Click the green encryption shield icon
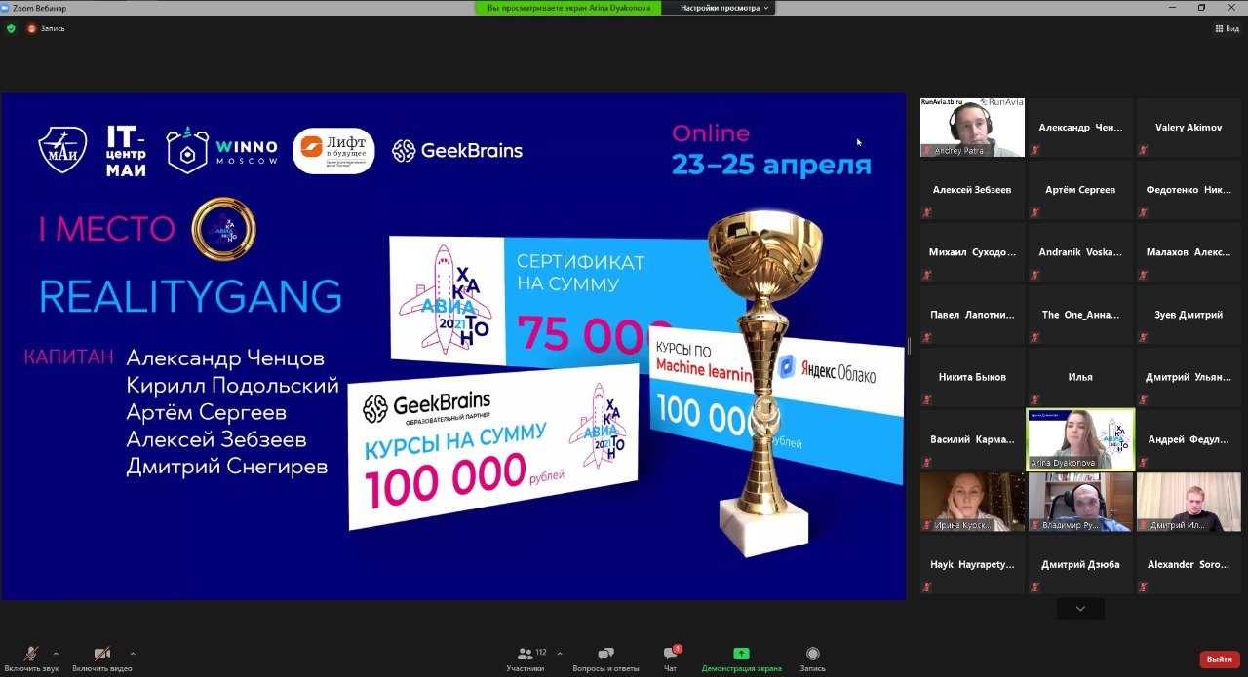The image size is (1248, 677). (11, 29)
